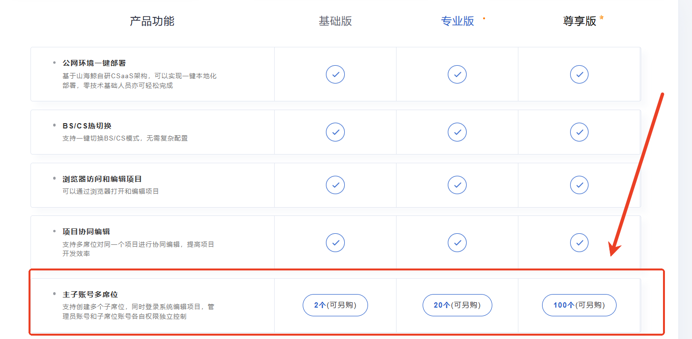Switch to the 尊享版 column header
Screen dimensions: 692x339
point(580,21)
